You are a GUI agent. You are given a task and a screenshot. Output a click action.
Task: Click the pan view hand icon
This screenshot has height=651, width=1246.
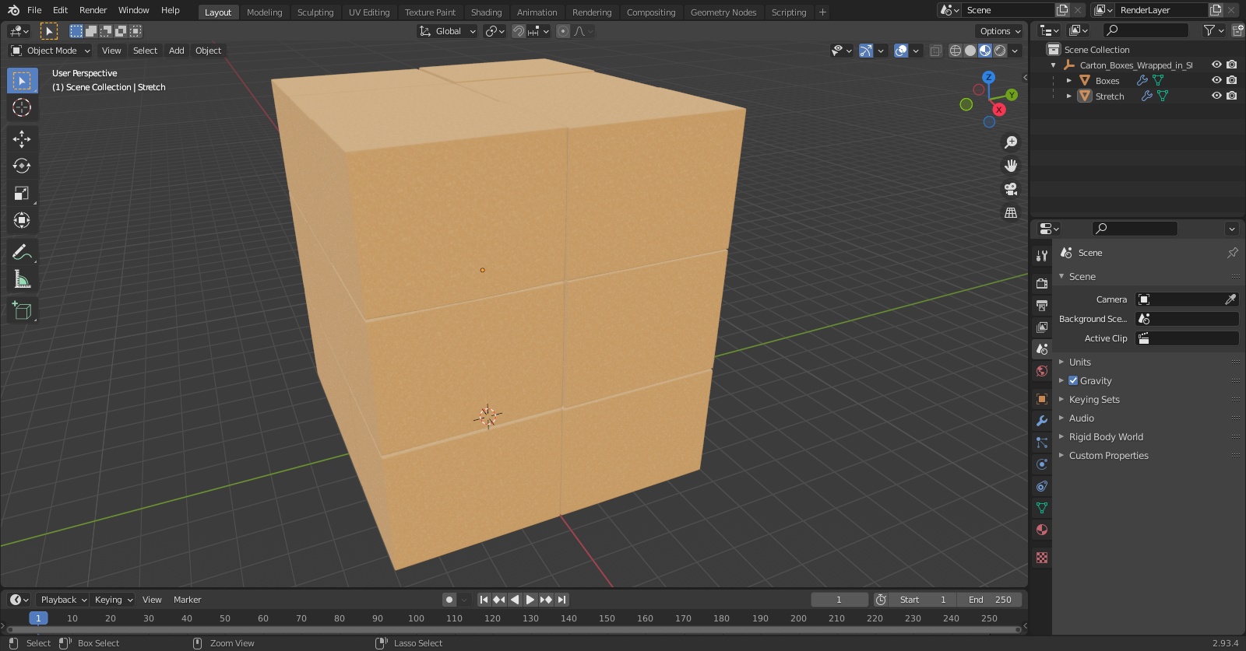(x=1011, y=166)
